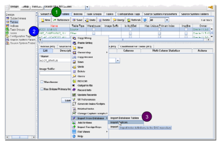Screen dimensions: 220x151
Task: Toggle Warehouse checkbox in the AMS_CAMPAIGNS_ALL row
Action: click(x=94, y=33)
